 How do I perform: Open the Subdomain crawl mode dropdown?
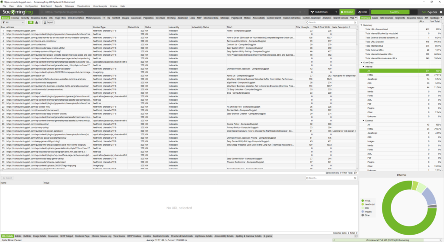[323, 12]
